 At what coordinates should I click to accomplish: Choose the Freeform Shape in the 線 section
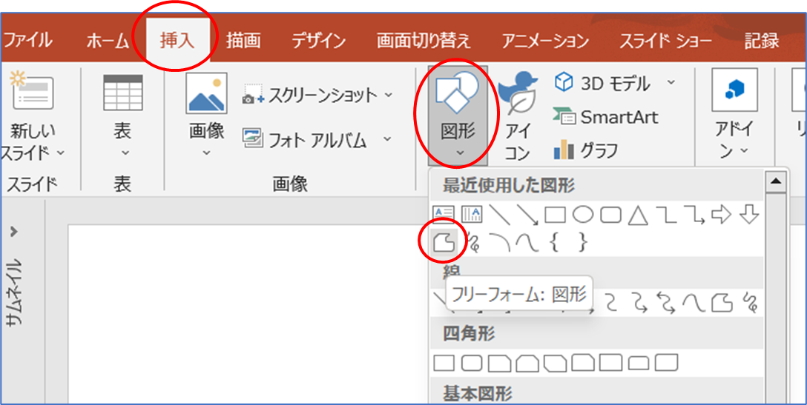pos(722,303)
